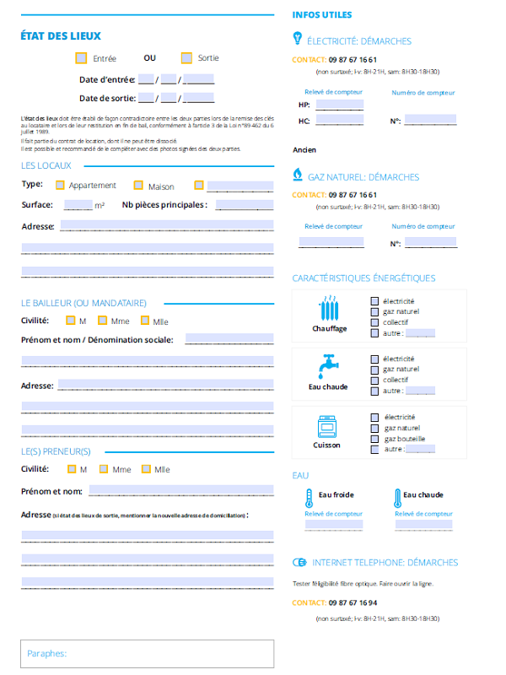This screenshot has width=506, height=675.
Task: Click the faucet Eau chaude icon
Action: [x=329, y=366]
